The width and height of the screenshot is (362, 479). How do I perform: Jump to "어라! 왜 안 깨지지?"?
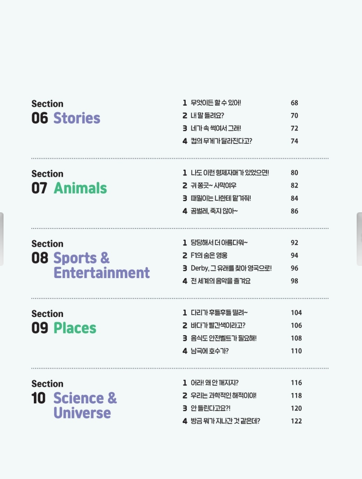pos(214,383)
